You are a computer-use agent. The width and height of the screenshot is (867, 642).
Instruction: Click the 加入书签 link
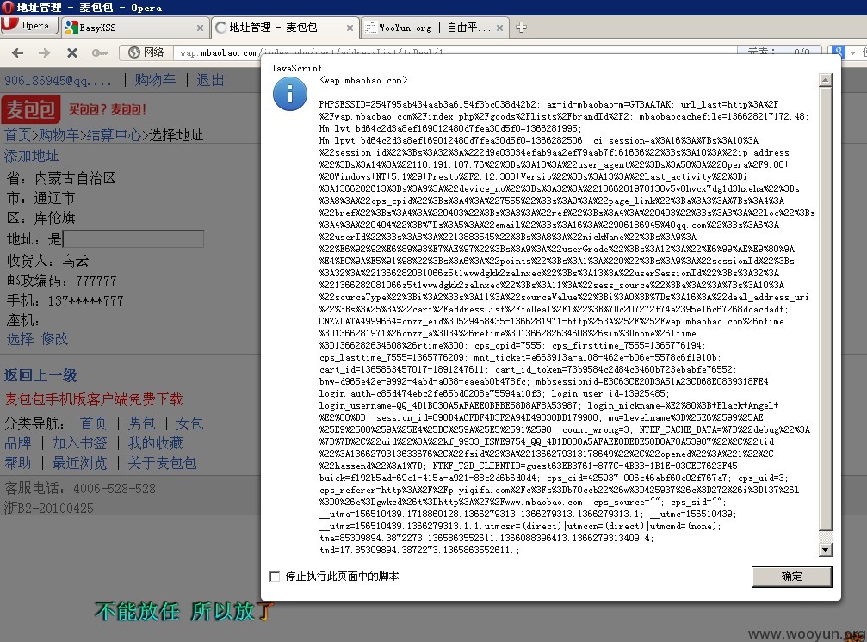coord(79,443)
